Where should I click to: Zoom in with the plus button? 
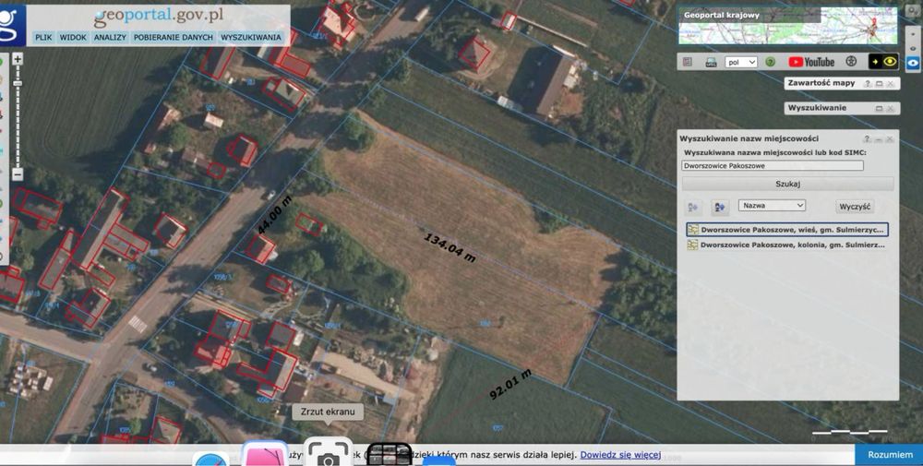coord(18,59)
